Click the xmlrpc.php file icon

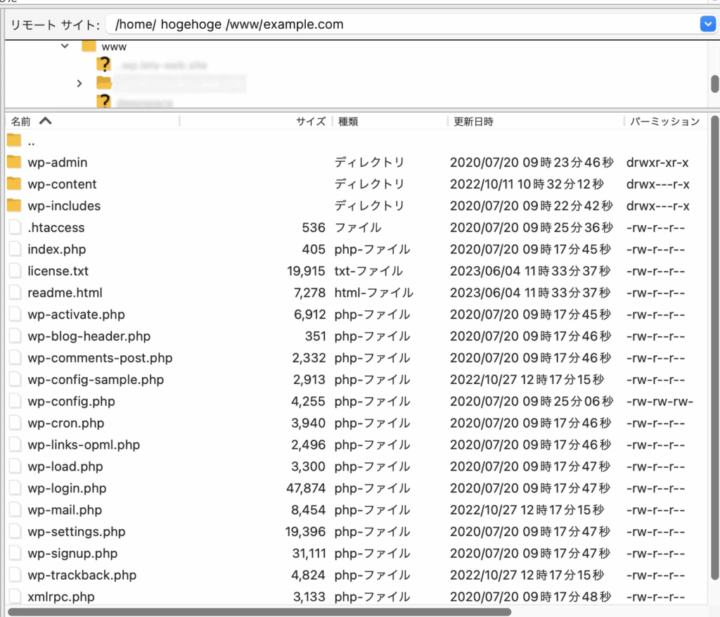click(15, 597)
